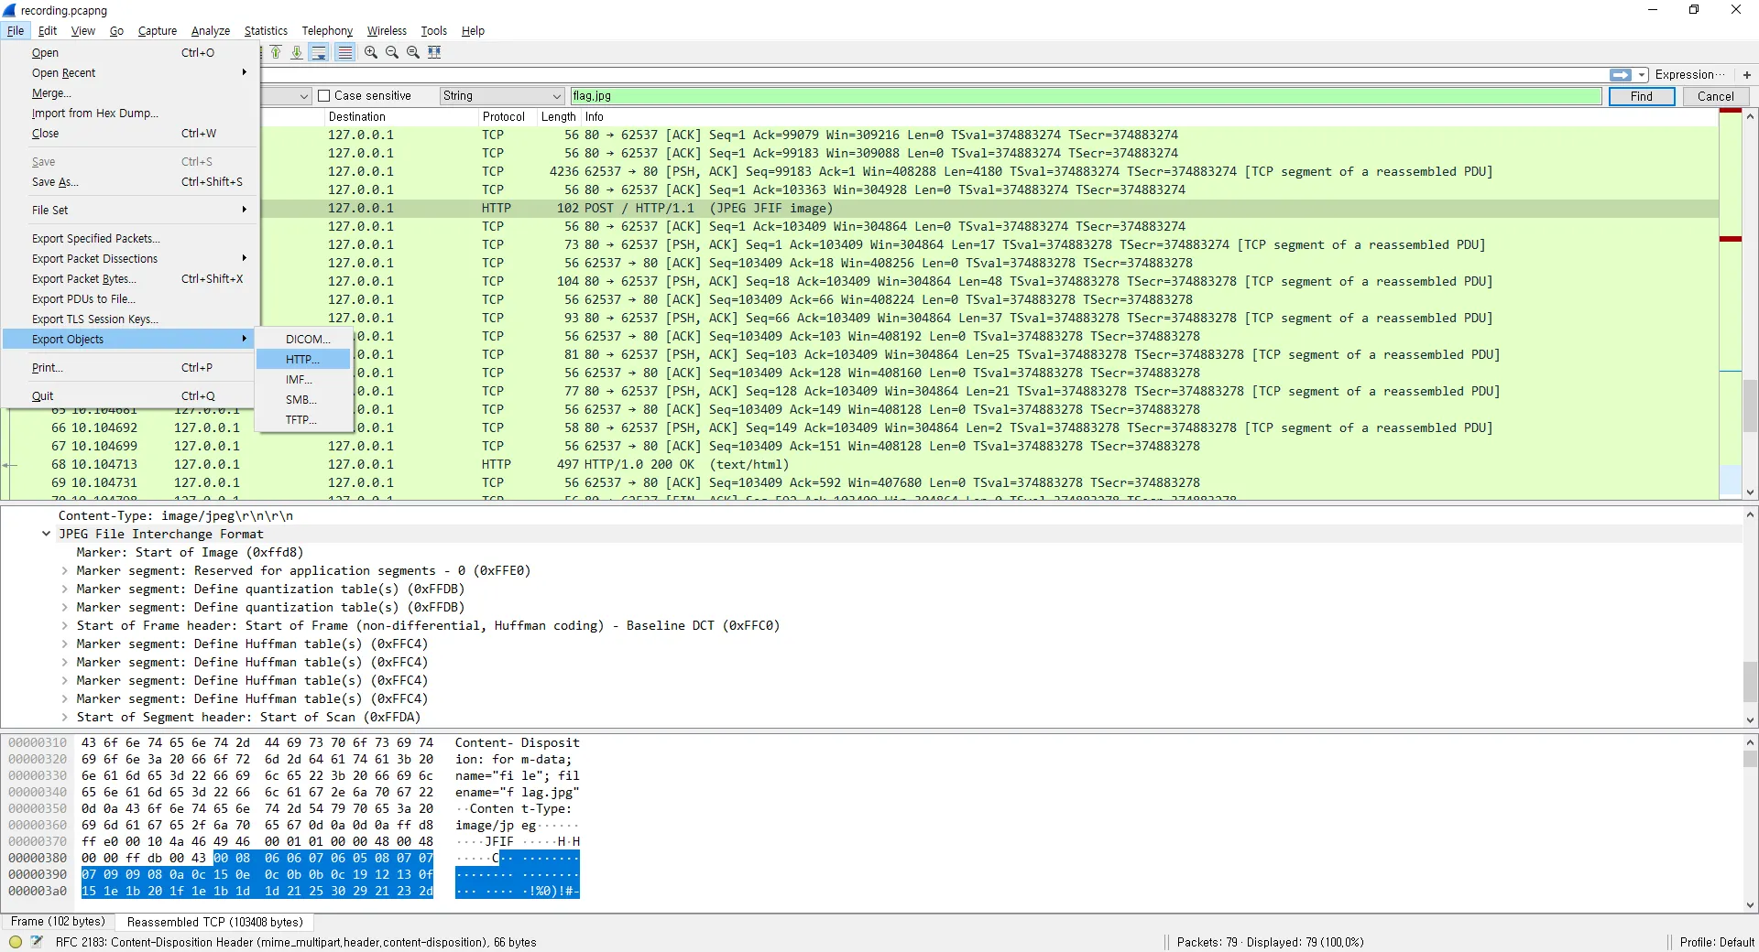Click the zoom in magnifier icon
Screen dimensions: 1759x952
[x=371, y=52]
